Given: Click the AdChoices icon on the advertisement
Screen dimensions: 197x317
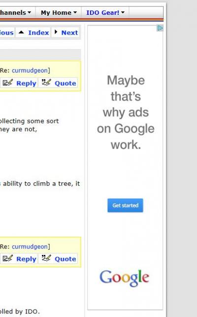Looking at the screenshot, I should click(x=160, y=28).
